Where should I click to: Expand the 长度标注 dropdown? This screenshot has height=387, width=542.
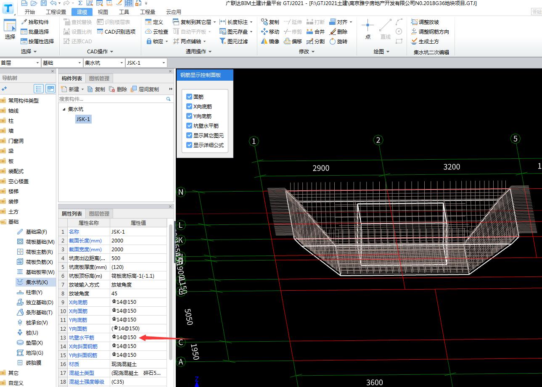tap(251, 22)
